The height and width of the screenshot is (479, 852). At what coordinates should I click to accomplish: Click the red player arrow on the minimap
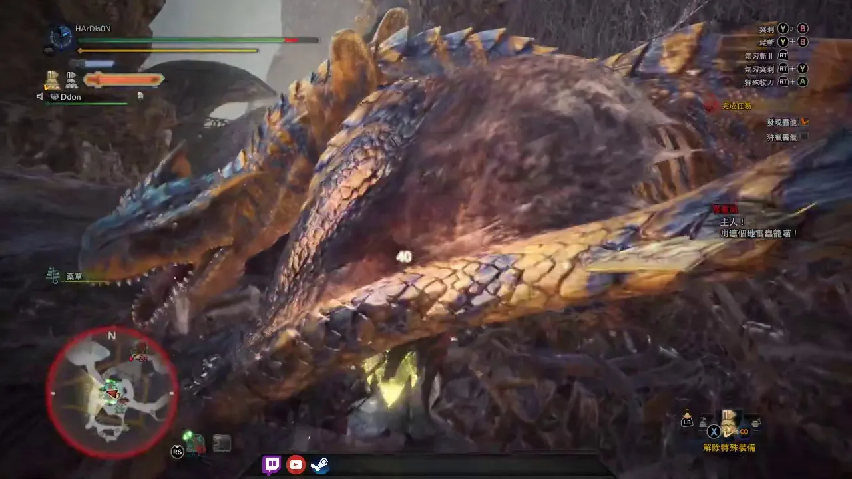[114, 395]
